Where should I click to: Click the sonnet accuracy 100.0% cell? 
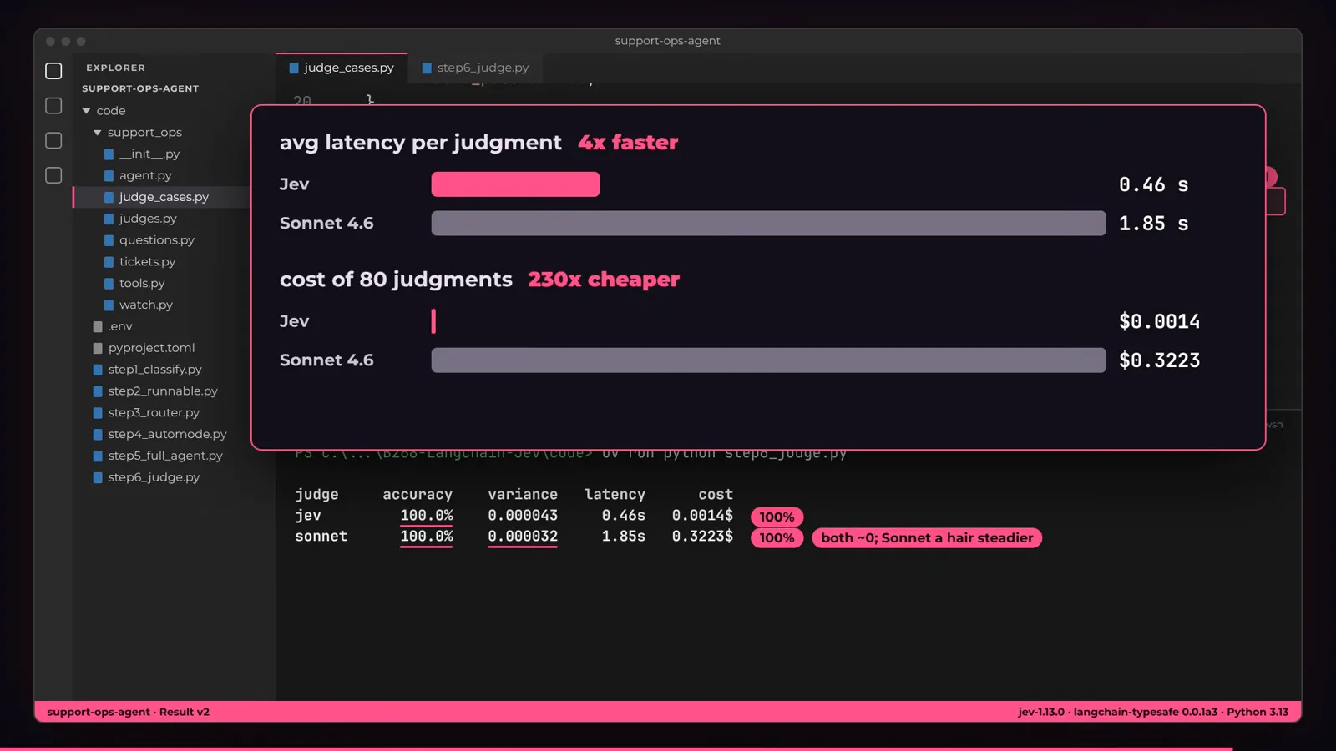[x=427, y=537]
